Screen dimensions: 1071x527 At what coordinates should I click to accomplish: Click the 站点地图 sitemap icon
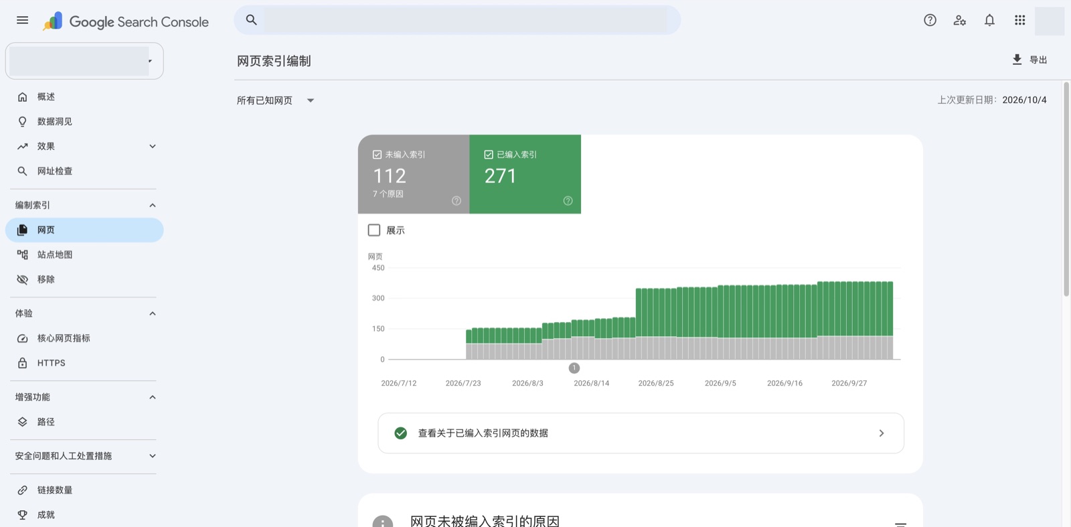point(22,254)
